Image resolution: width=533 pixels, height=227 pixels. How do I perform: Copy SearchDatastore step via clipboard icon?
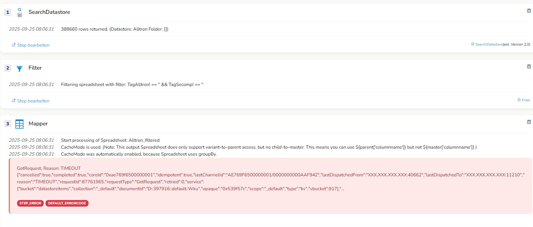click(x=529, y=11)
